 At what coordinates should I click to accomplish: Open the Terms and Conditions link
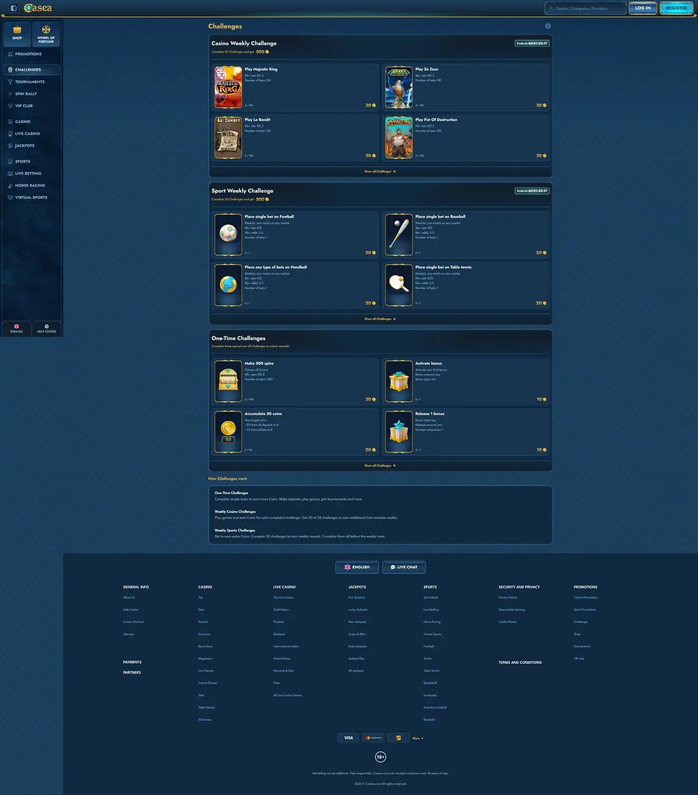[x=520, y=662]
